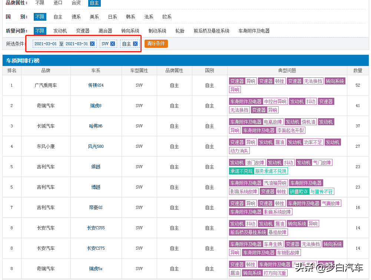Click 打方向沉重 issue tag for 瑞虎5x
Image resolution: width=371 pixels, height=280 pixels.
[x=275, y=273]
